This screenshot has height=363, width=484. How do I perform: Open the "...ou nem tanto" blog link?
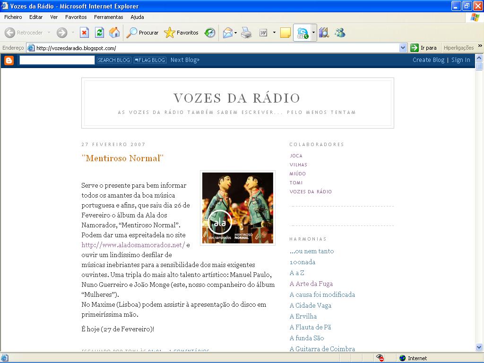point(312,251)
